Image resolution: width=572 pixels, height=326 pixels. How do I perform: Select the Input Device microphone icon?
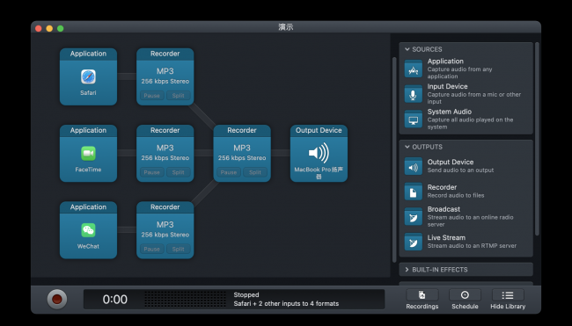pos(414,94)
